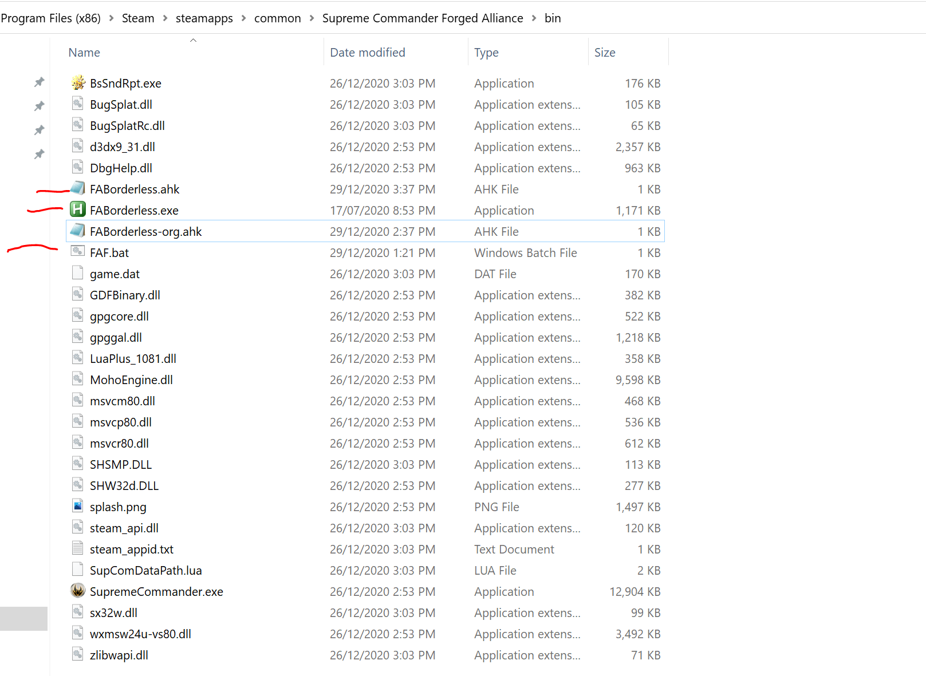Select the FABorderless-org.ahk file icon
This screenshot has height=676, width=926.
[78, 231]
